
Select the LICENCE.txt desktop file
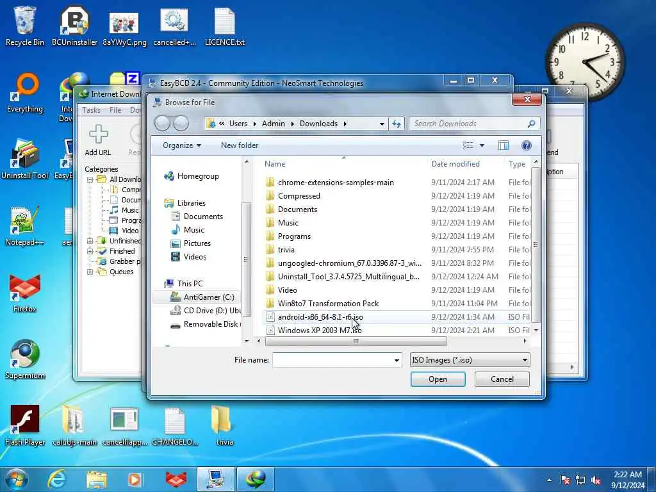pos(225,26)
